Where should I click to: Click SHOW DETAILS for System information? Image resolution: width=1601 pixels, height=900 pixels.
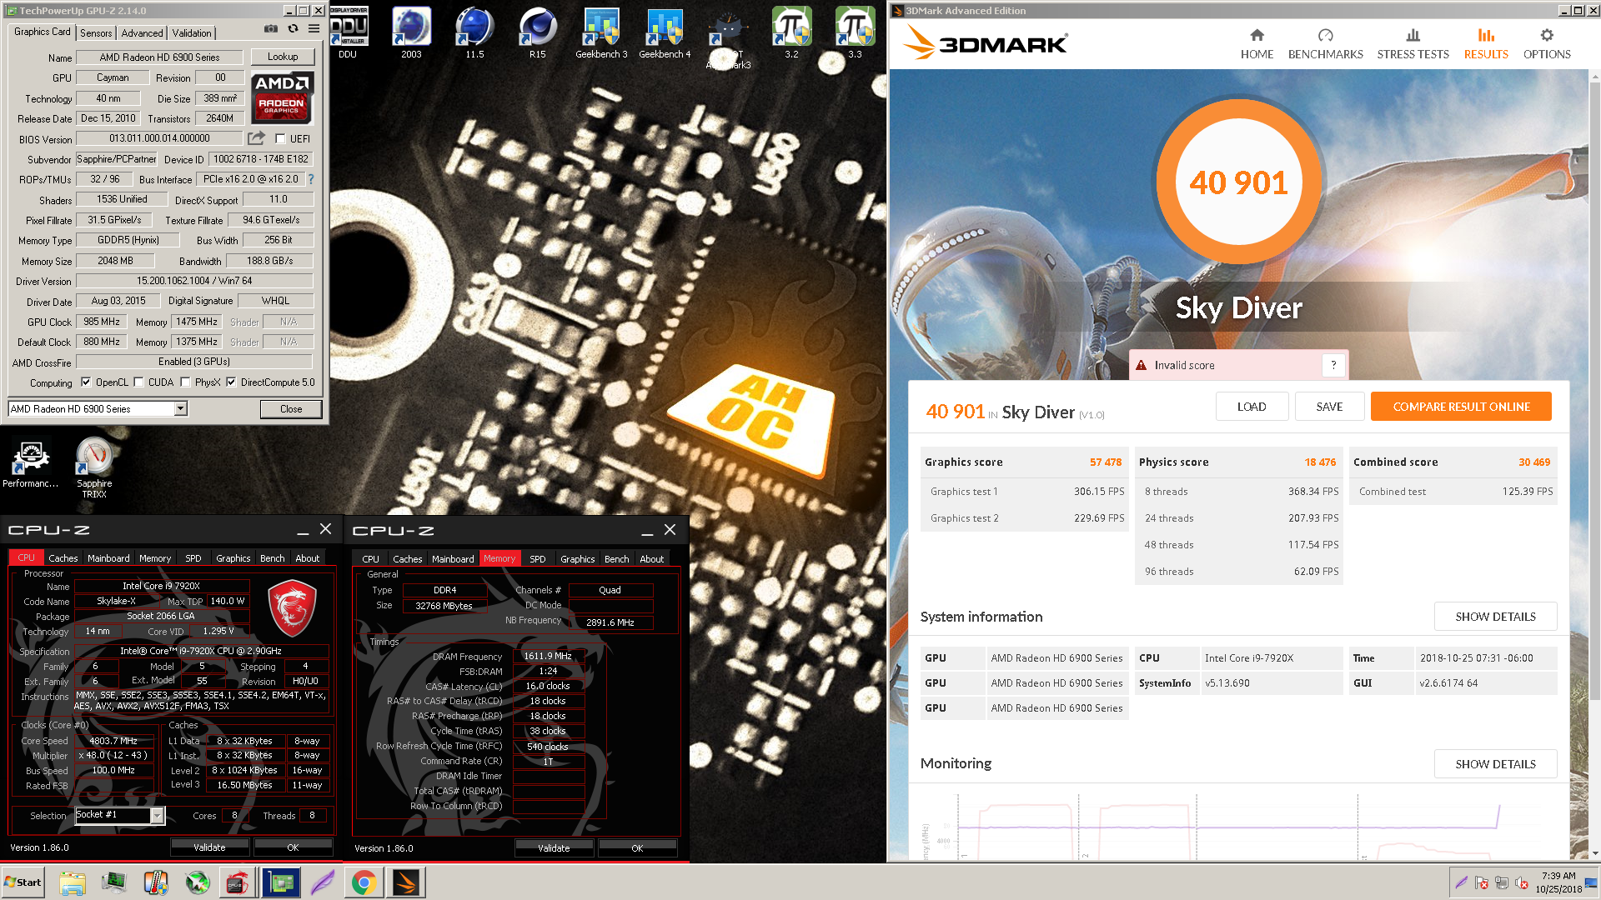point(1495,617)
